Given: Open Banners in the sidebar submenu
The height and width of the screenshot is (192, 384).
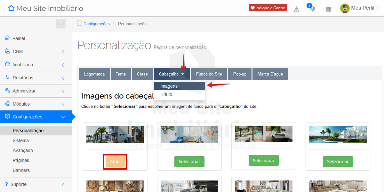Looking at the screenshot, I should click(x=21, y=170).
